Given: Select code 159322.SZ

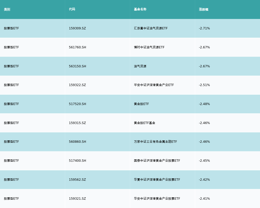Looking at the screenshot, I should (x=77, y=85).
